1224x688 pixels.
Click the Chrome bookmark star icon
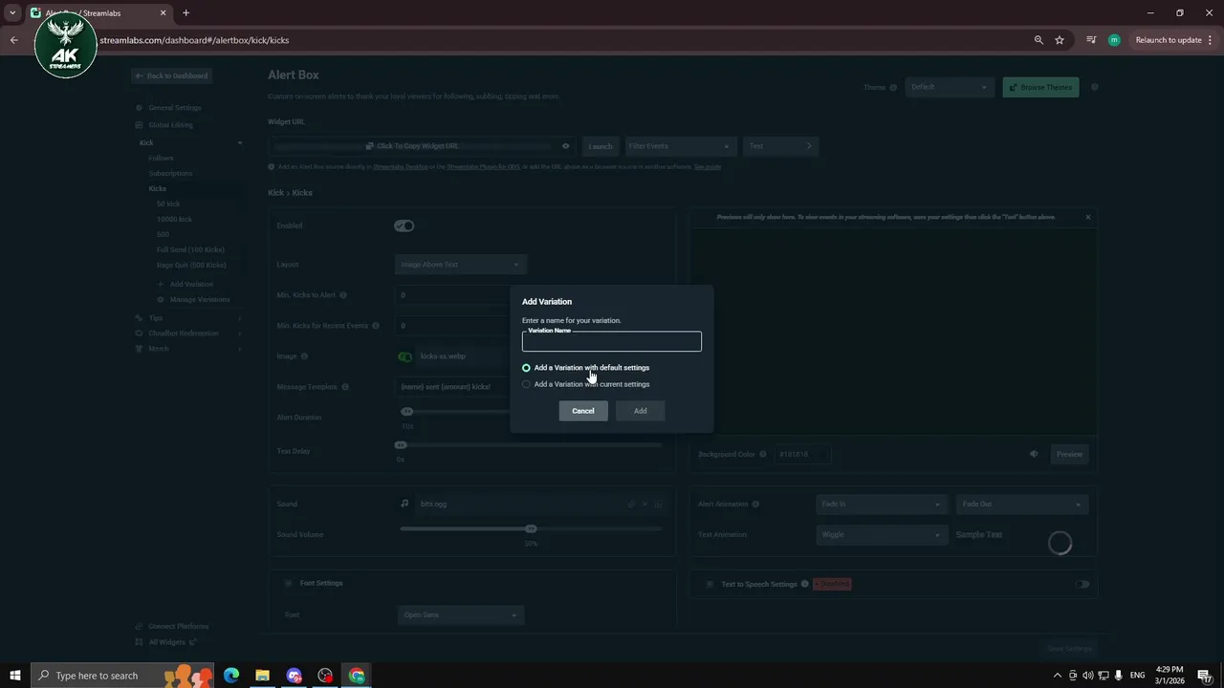pyautogui.click(x=1060, y=40)
